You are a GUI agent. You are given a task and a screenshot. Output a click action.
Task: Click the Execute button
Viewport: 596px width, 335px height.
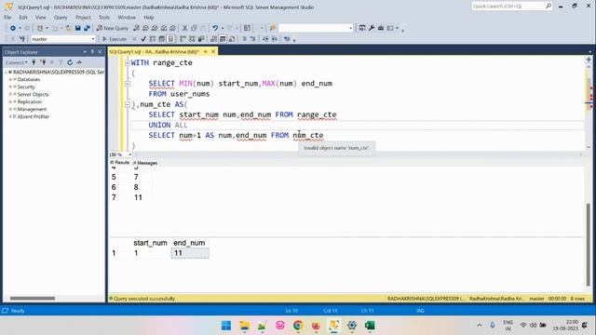coord(115,39)
